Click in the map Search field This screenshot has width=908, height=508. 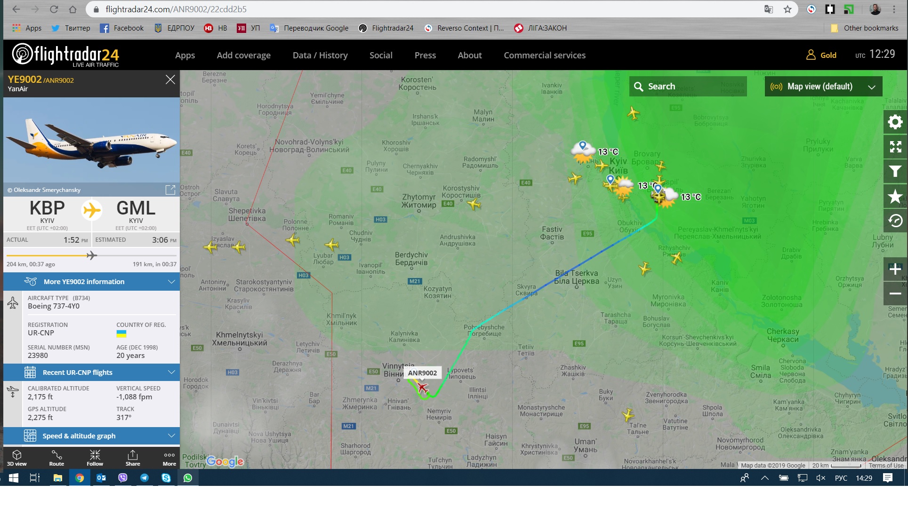[x=688, y=87]
